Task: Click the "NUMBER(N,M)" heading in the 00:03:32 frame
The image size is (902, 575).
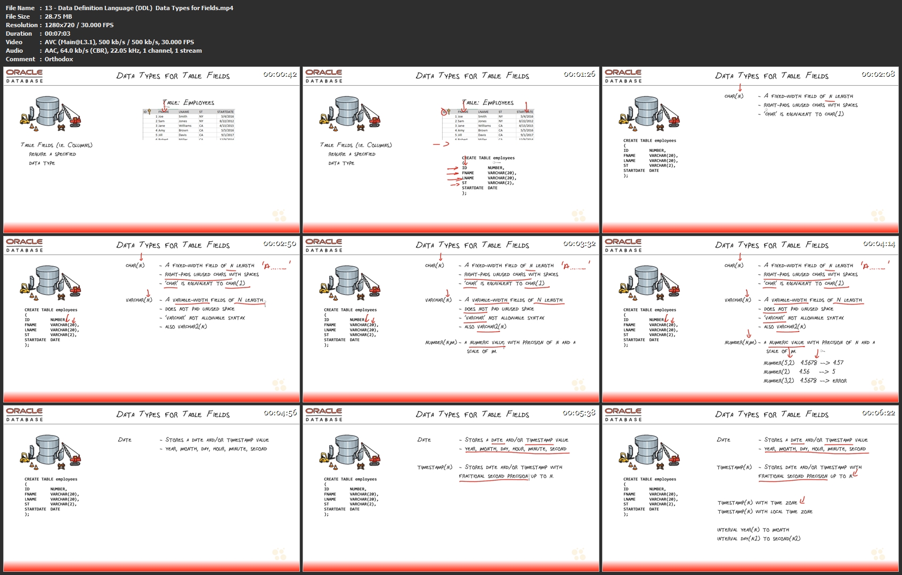Action: coord(441,343)
